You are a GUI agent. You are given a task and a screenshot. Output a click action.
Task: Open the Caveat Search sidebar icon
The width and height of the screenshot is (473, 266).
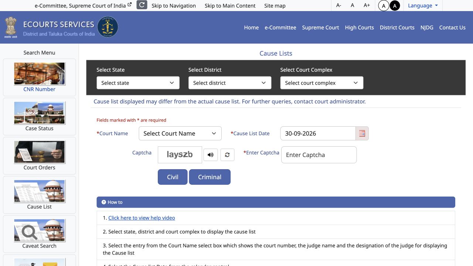coord(40,230)
